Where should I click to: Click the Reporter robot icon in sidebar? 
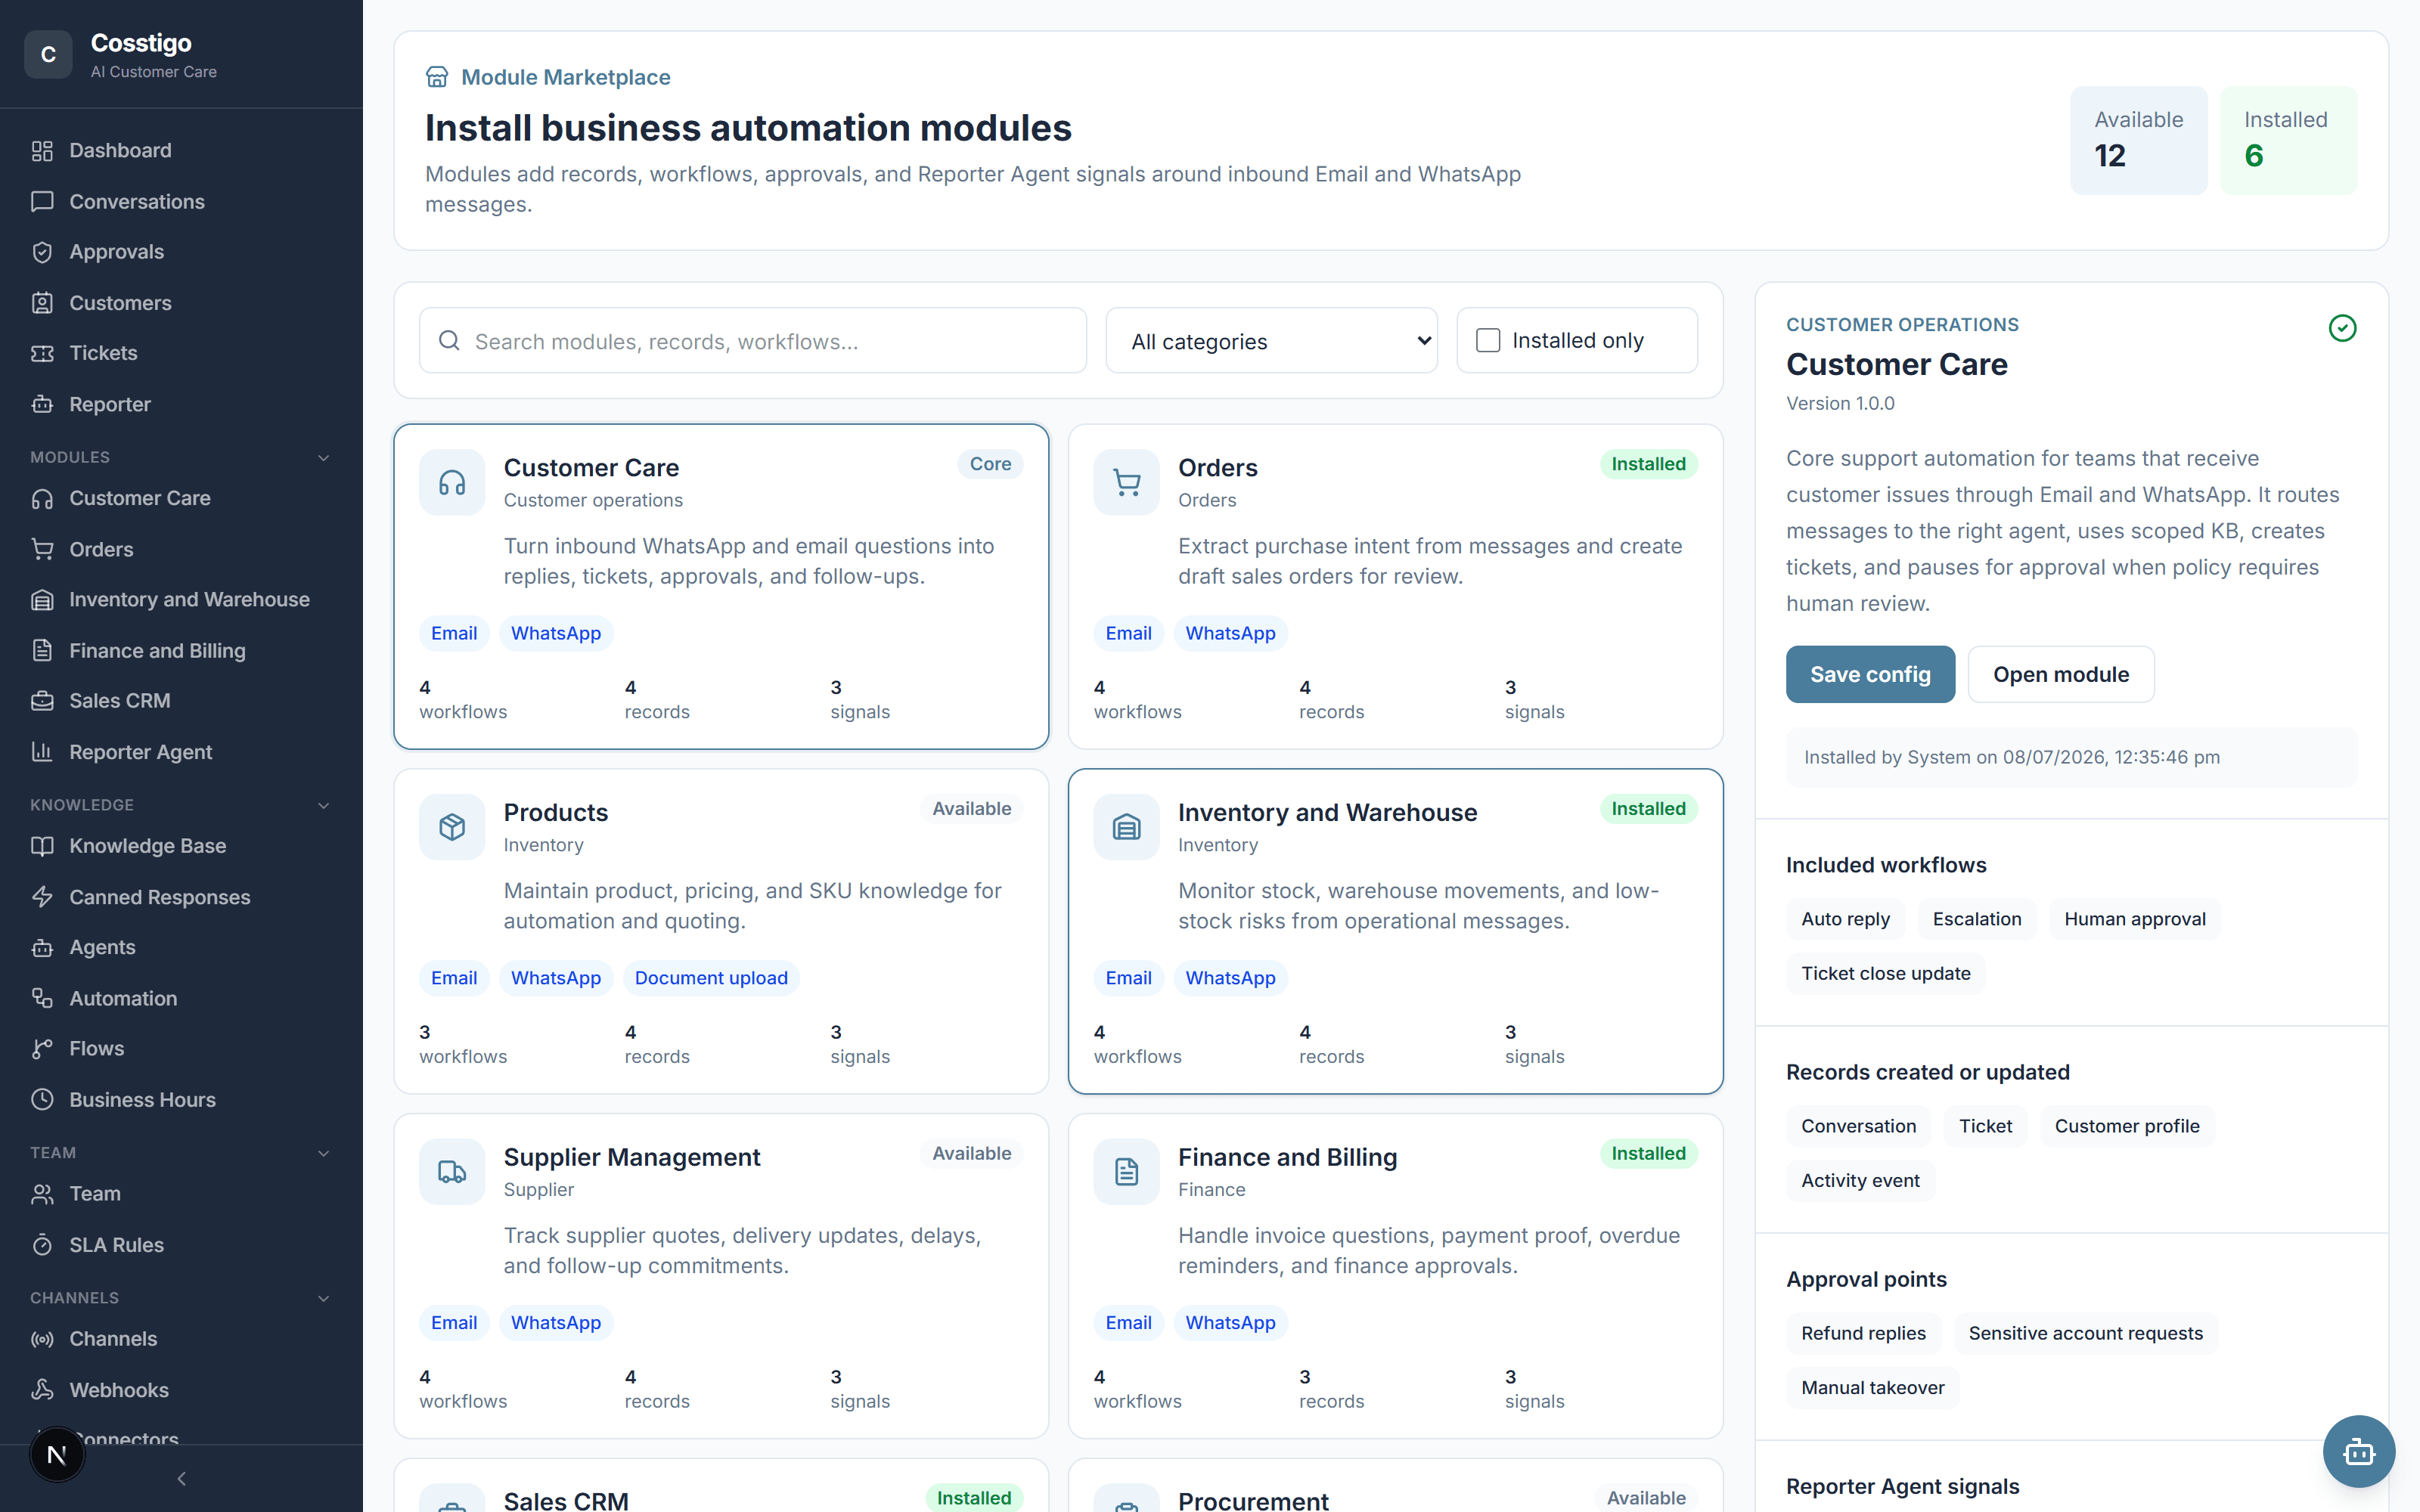42,404
